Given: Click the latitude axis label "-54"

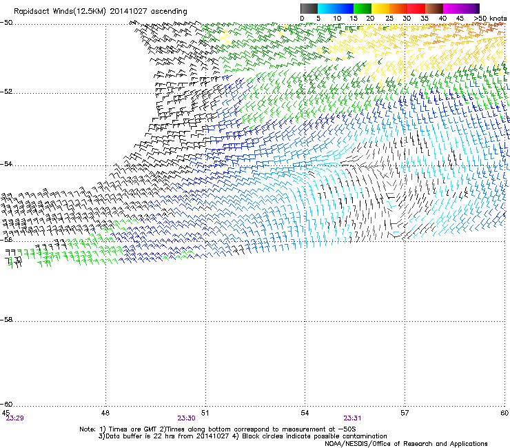Looking at the screenshot, I should [x=6, y=163].
